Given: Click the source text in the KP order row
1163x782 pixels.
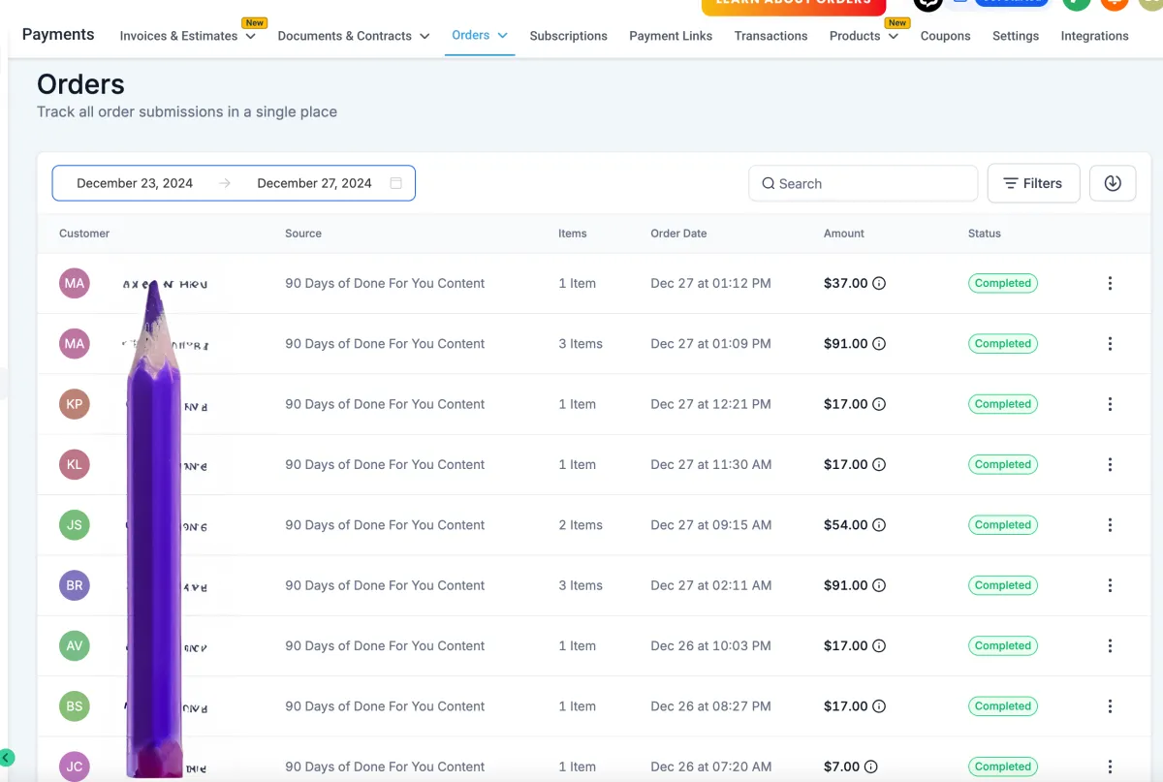Looking at the screenshot, I should click(x=385, y=404).
